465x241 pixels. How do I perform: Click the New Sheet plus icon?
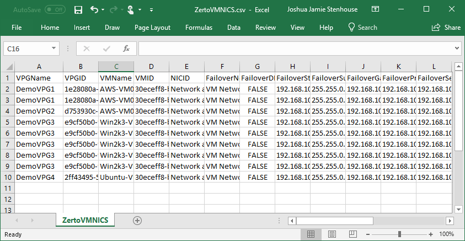click(137, 221)
